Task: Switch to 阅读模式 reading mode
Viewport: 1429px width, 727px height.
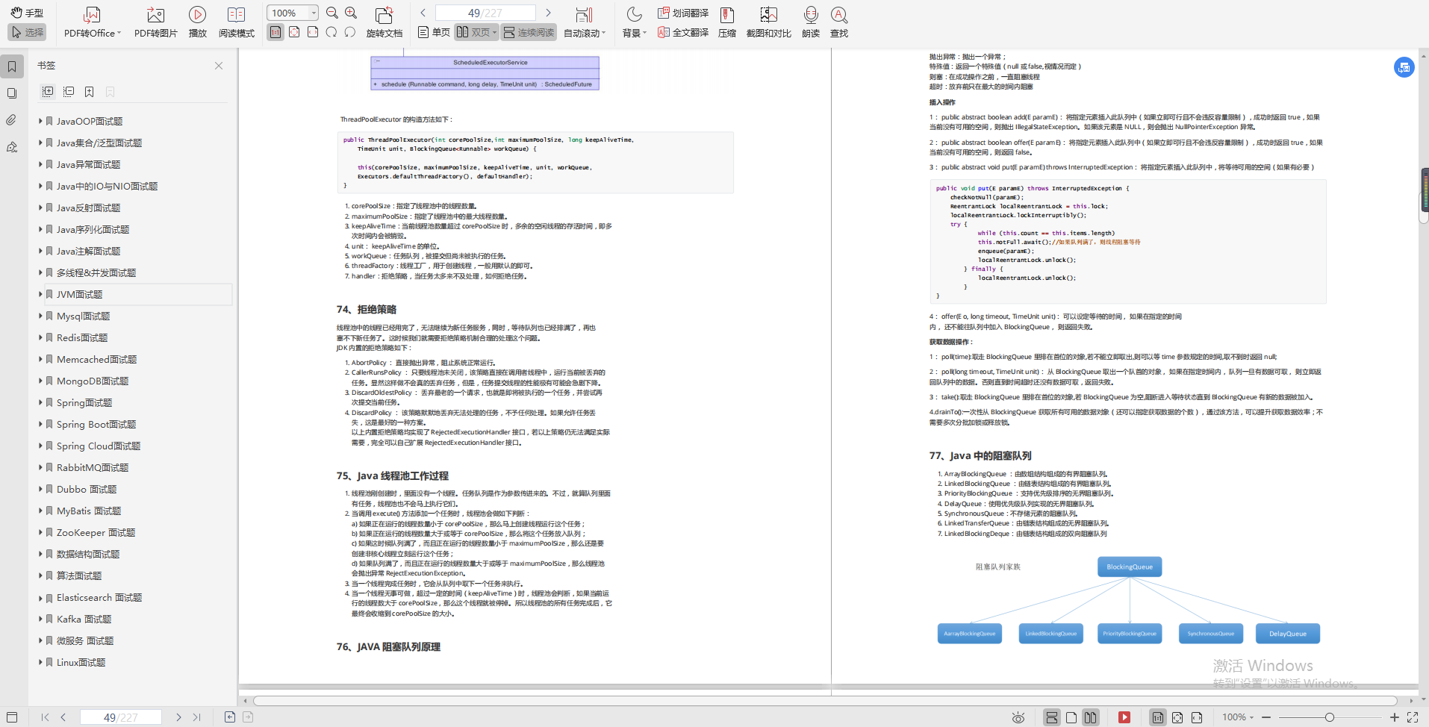Action: point(237,22)
